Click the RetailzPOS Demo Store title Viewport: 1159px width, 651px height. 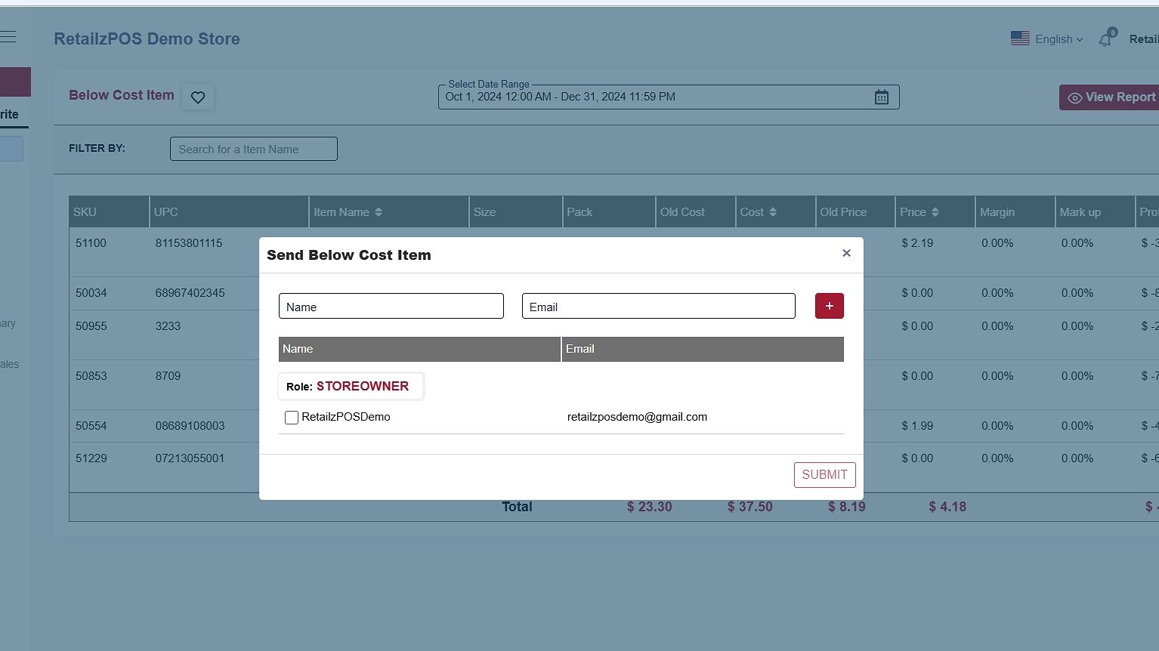[x=147, y=39]
